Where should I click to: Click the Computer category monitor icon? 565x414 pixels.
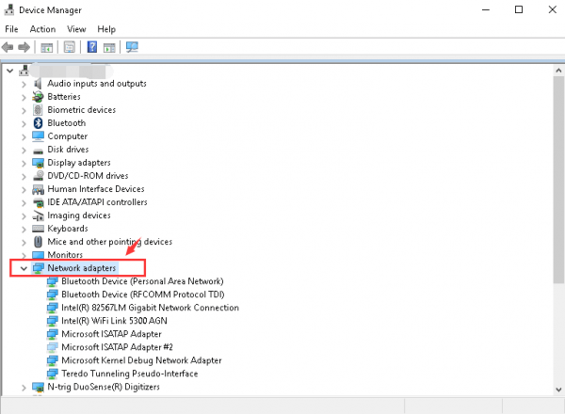(38, 136)
